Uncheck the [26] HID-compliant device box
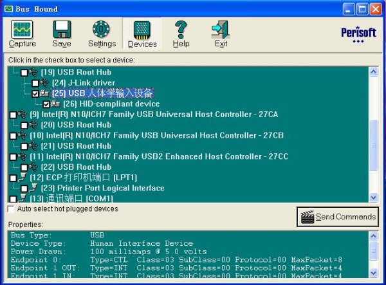 click(x=46, y=105)
